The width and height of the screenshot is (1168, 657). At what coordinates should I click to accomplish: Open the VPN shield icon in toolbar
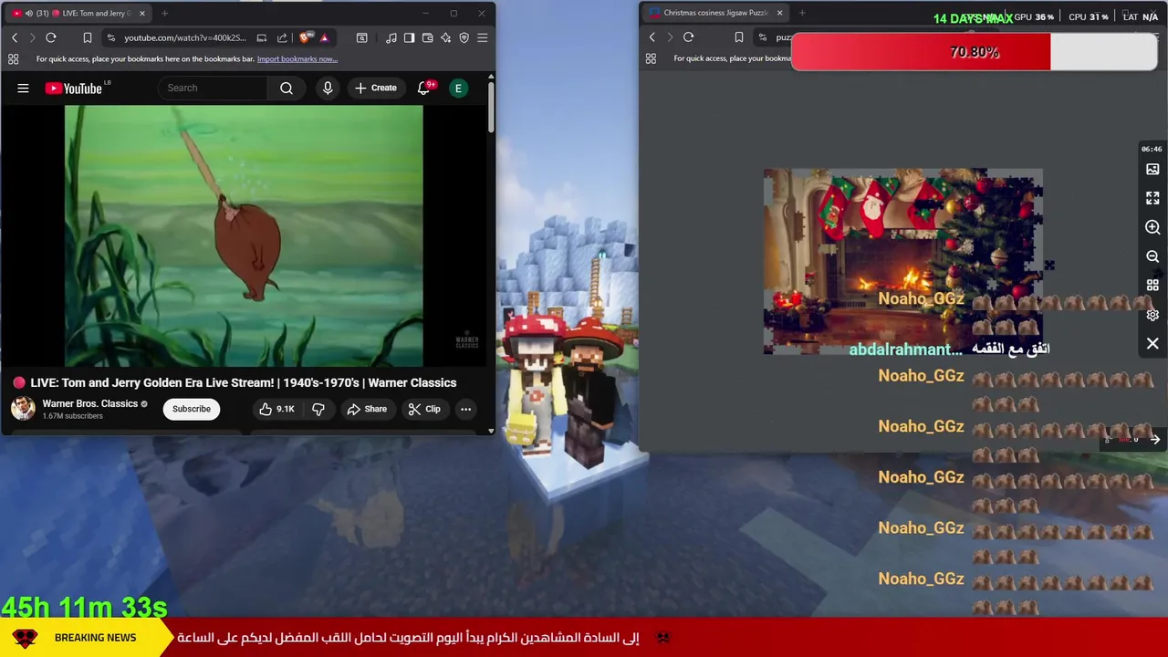click(x=464, y=37)
